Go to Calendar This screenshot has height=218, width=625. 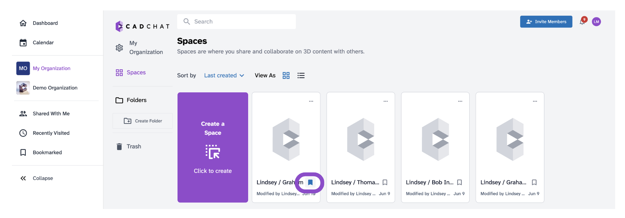(x=43, y=43)
